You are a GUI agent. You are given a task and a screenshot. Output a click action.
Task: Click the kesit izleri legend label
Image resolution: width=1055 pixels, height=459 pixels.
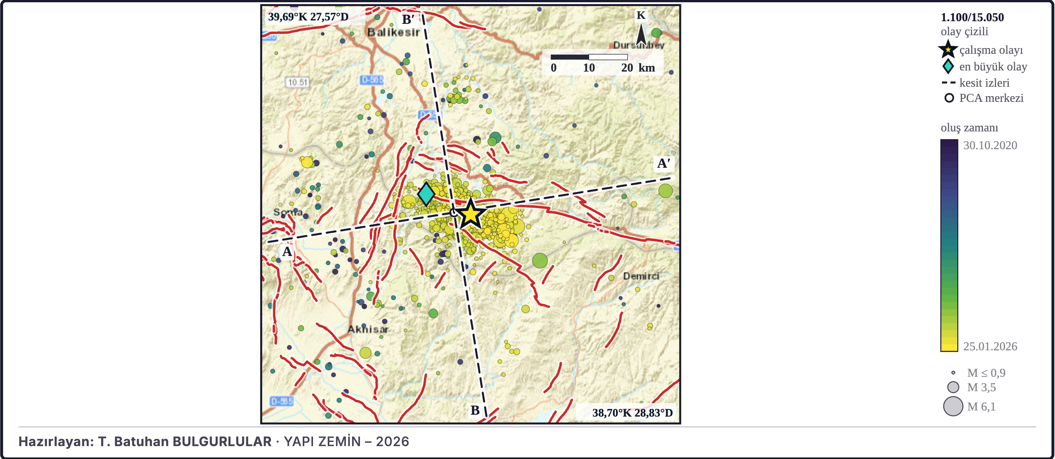point(984,83)
